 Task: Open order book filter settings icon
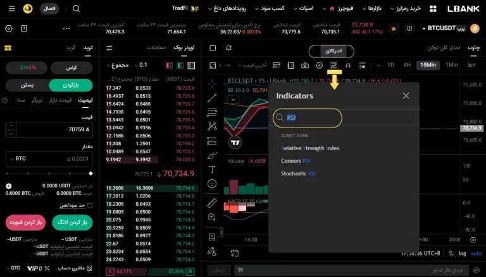tap(109, 48)
